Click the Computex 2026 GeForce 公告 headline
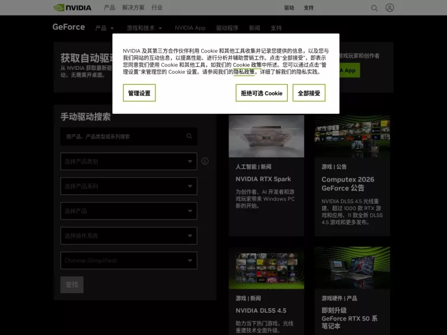 click(x=348, y=184)
